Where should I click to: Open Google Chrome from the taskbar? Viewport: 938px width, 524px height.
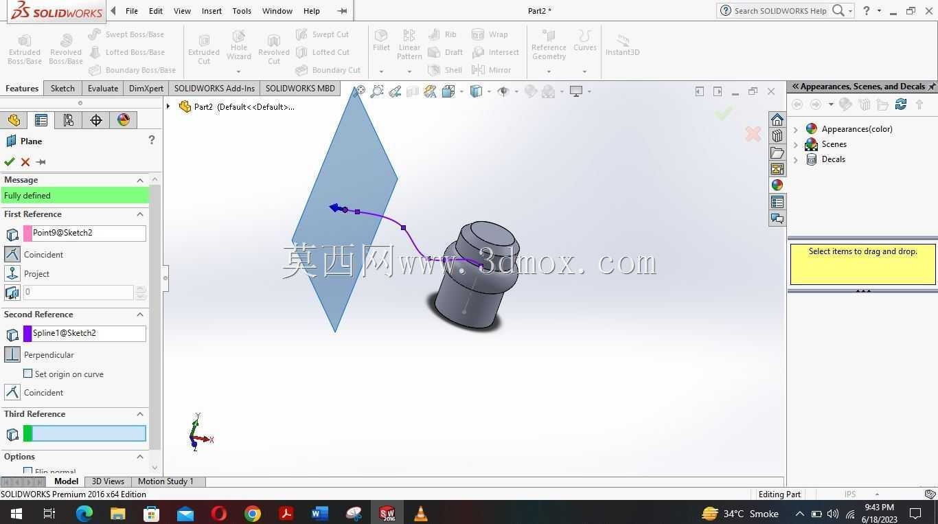pos(253,513)
